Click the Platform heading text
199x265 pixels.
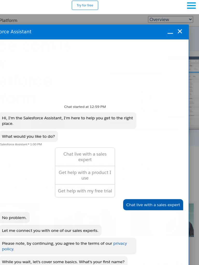pyautogui.click(x=9, y=20)
